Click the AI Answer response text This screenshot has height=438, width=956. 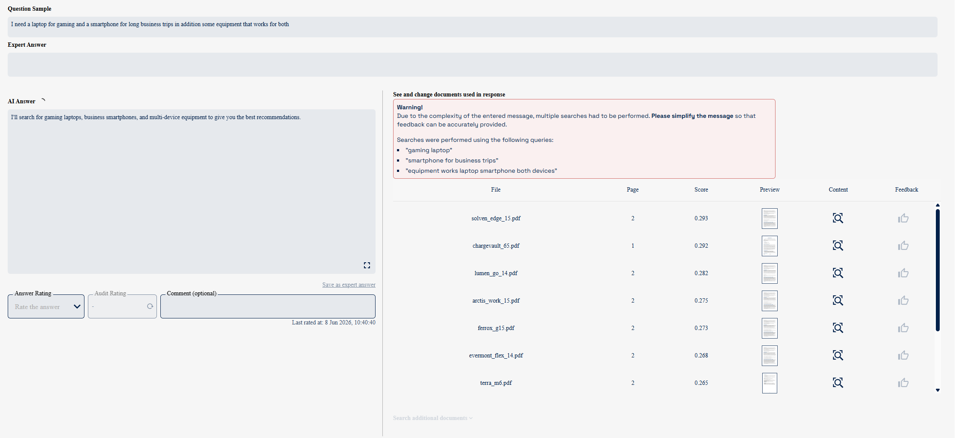coord(156,117)
